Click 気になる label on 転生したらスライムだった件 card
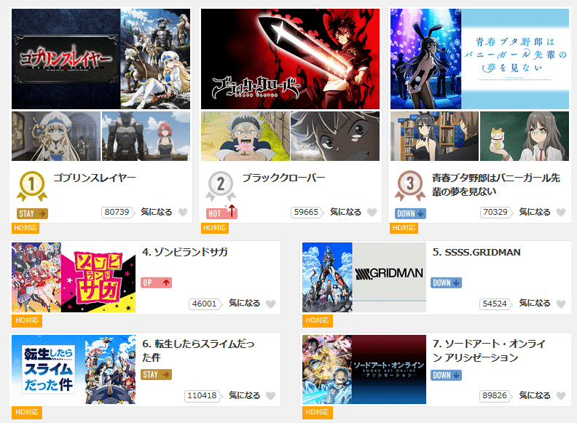Screen dimensions: 577x423 [x=244, y=396]
